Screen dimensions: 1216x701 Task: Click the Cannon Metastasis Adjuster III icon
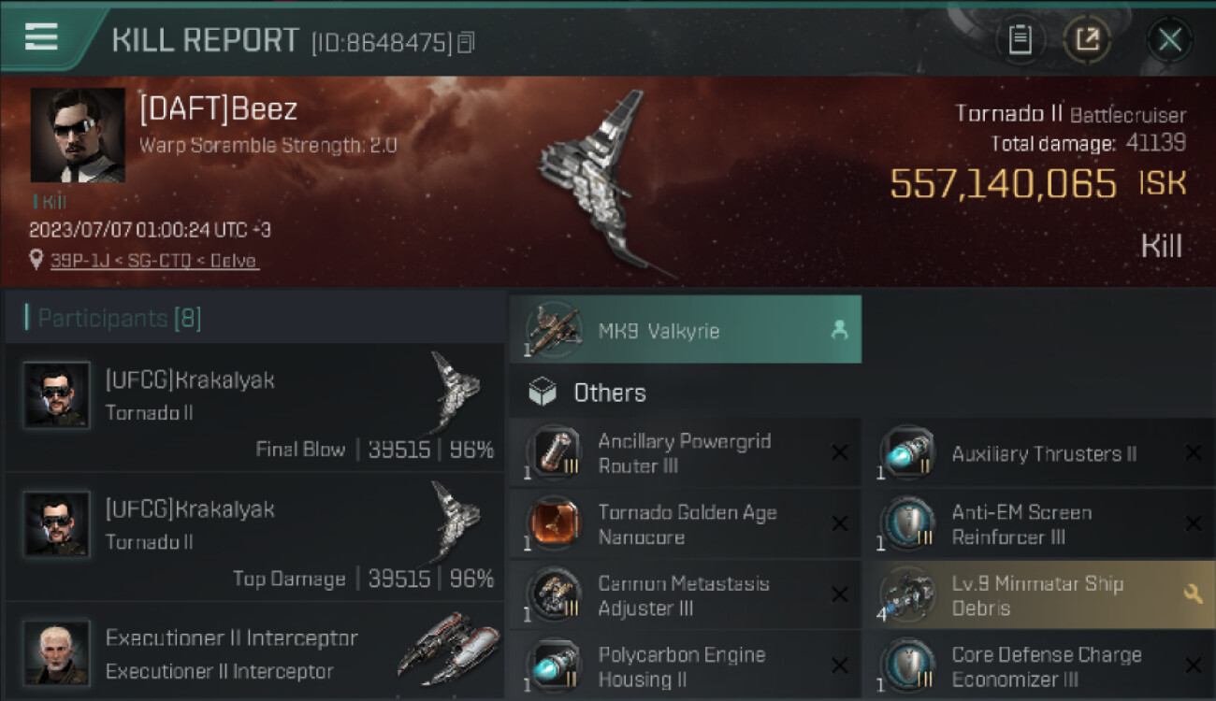tap(554, 595)
